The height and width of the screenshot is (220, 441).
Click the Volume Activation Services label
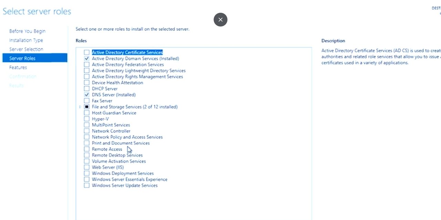pyautogui.click(x=119, y=161)
